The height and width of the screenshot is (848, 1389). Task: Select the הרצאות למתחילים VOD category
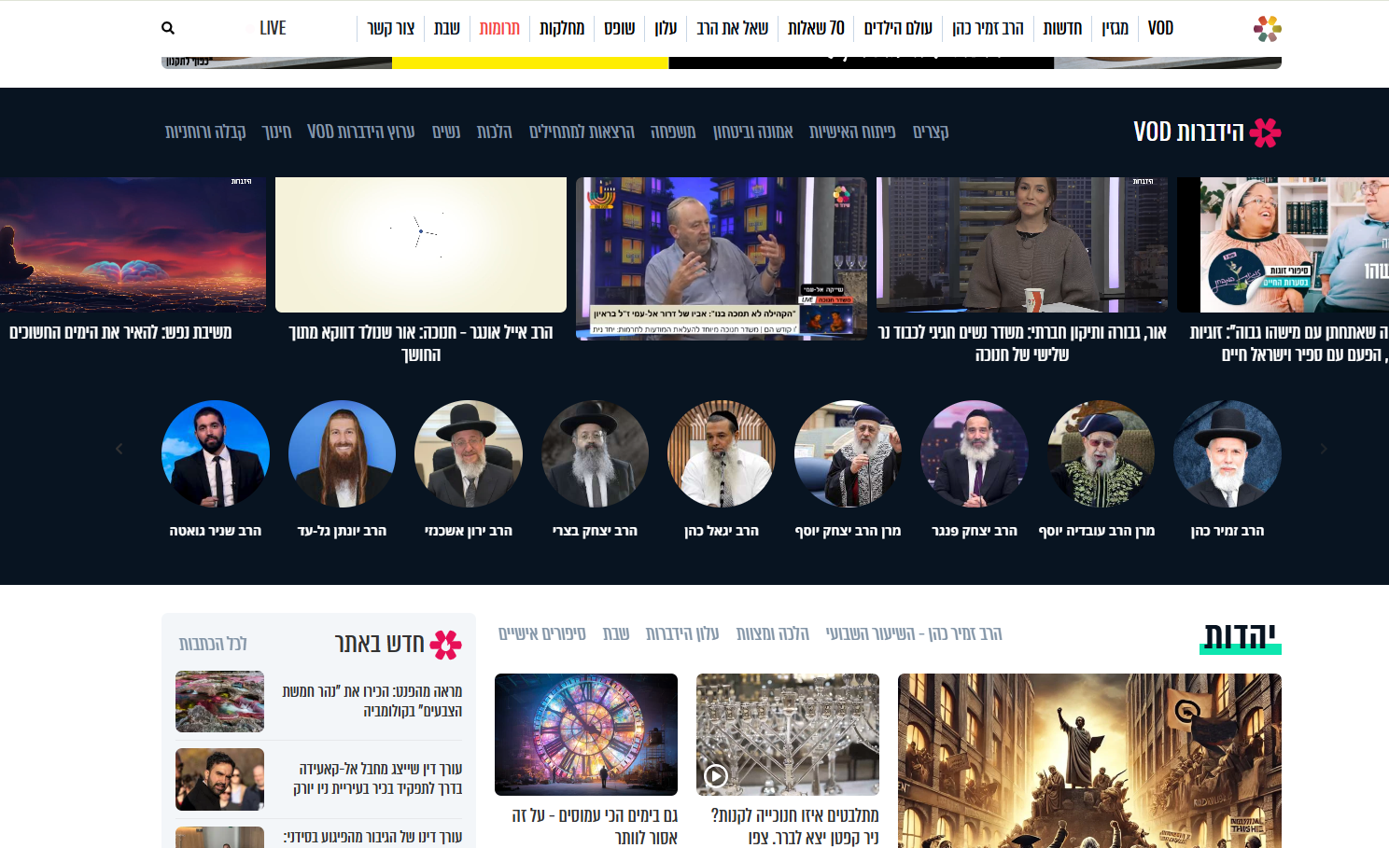coord(582,132)
